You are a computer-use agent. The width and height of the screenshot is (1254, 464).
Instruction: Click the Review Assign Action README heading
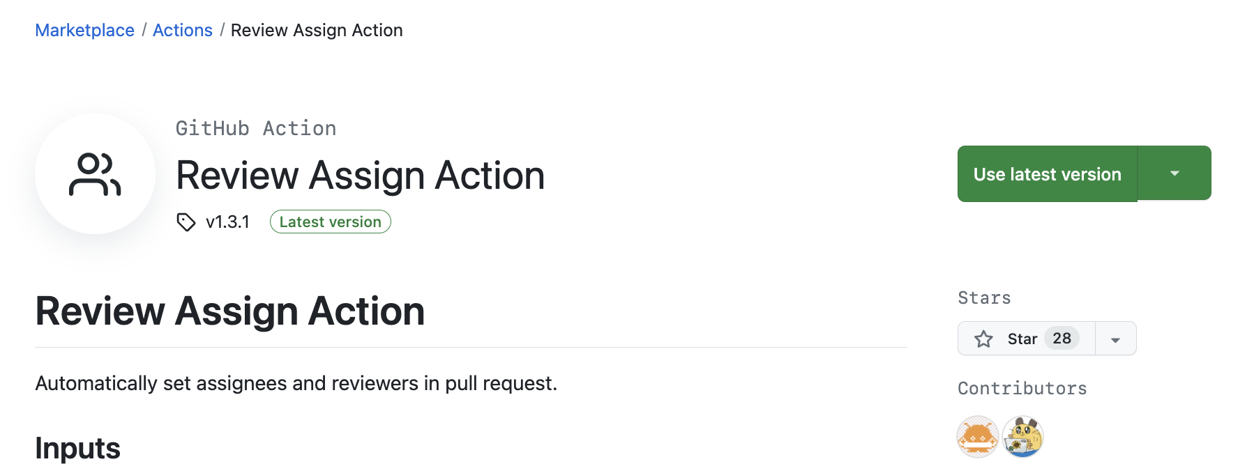tap(230, 311)
